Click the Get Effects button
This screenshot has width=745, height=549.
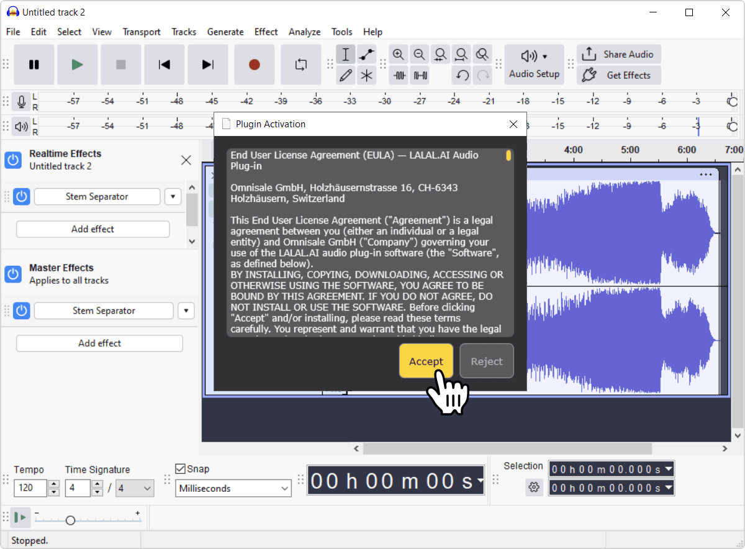pos(619,75)
